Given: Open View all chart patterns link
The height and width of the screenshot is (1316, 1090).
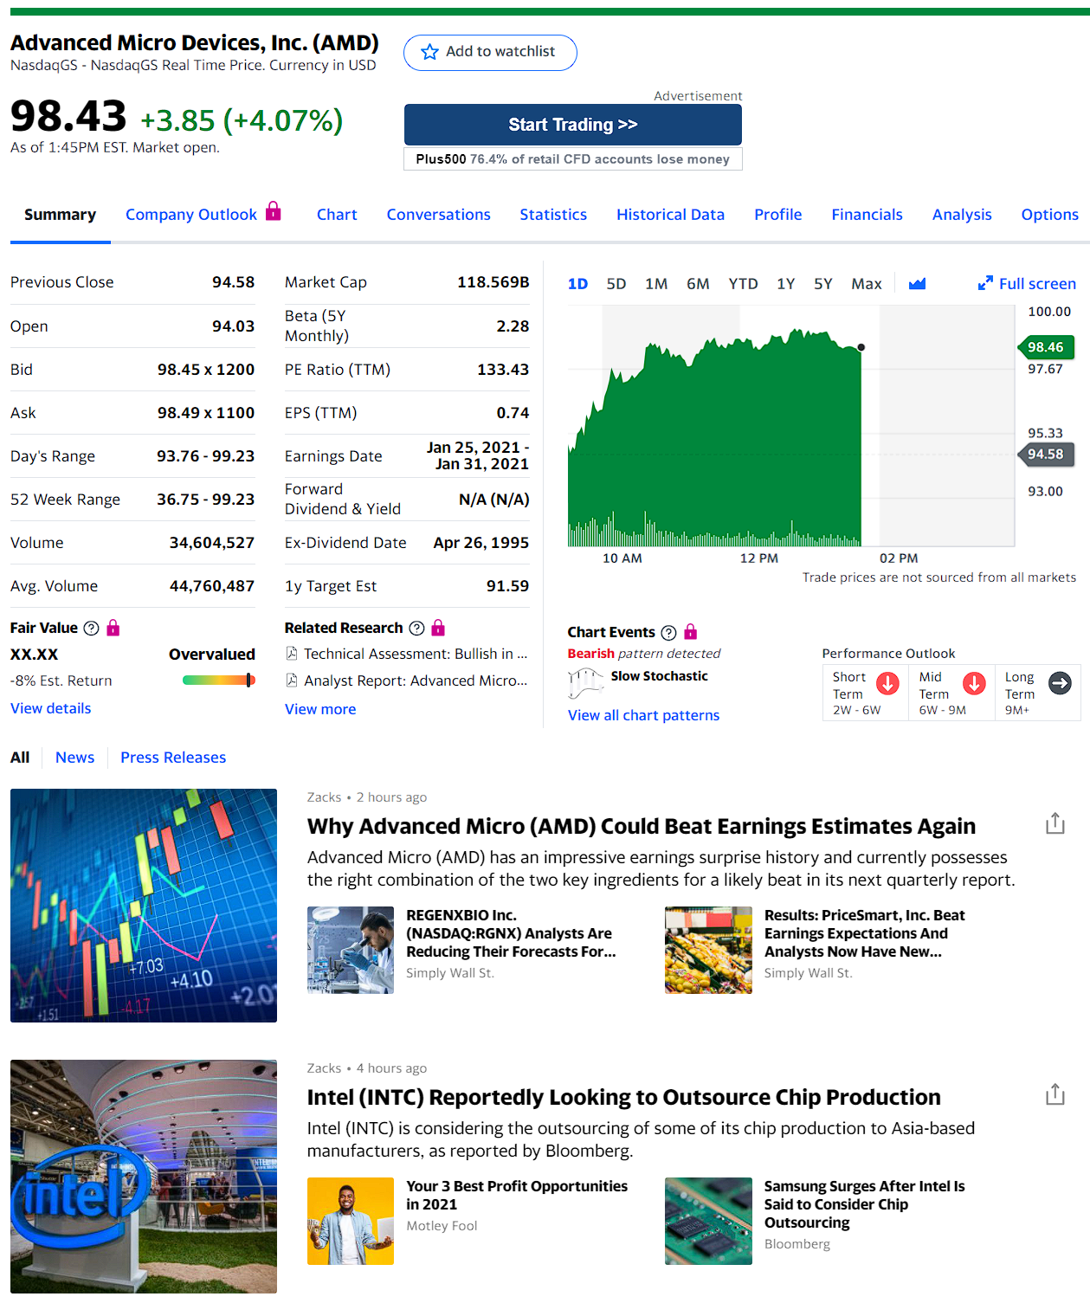Looking at the screenshot, I should point(643,715).
